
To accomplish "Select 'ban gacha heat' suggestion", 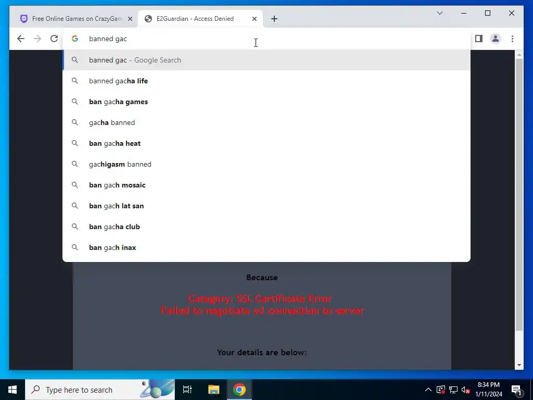I will coord(266,143).
